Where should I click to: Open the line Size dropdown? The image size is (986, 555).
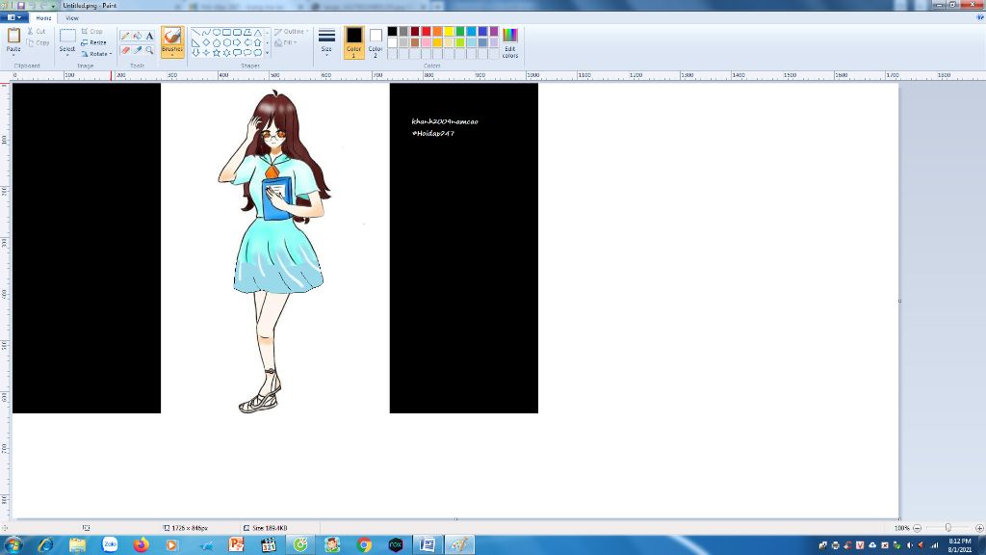pos(326,43)
